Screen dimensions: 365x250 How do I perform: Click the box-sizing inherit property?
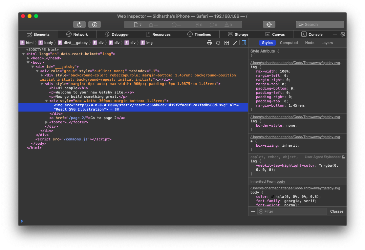click(x=277, y=145)
